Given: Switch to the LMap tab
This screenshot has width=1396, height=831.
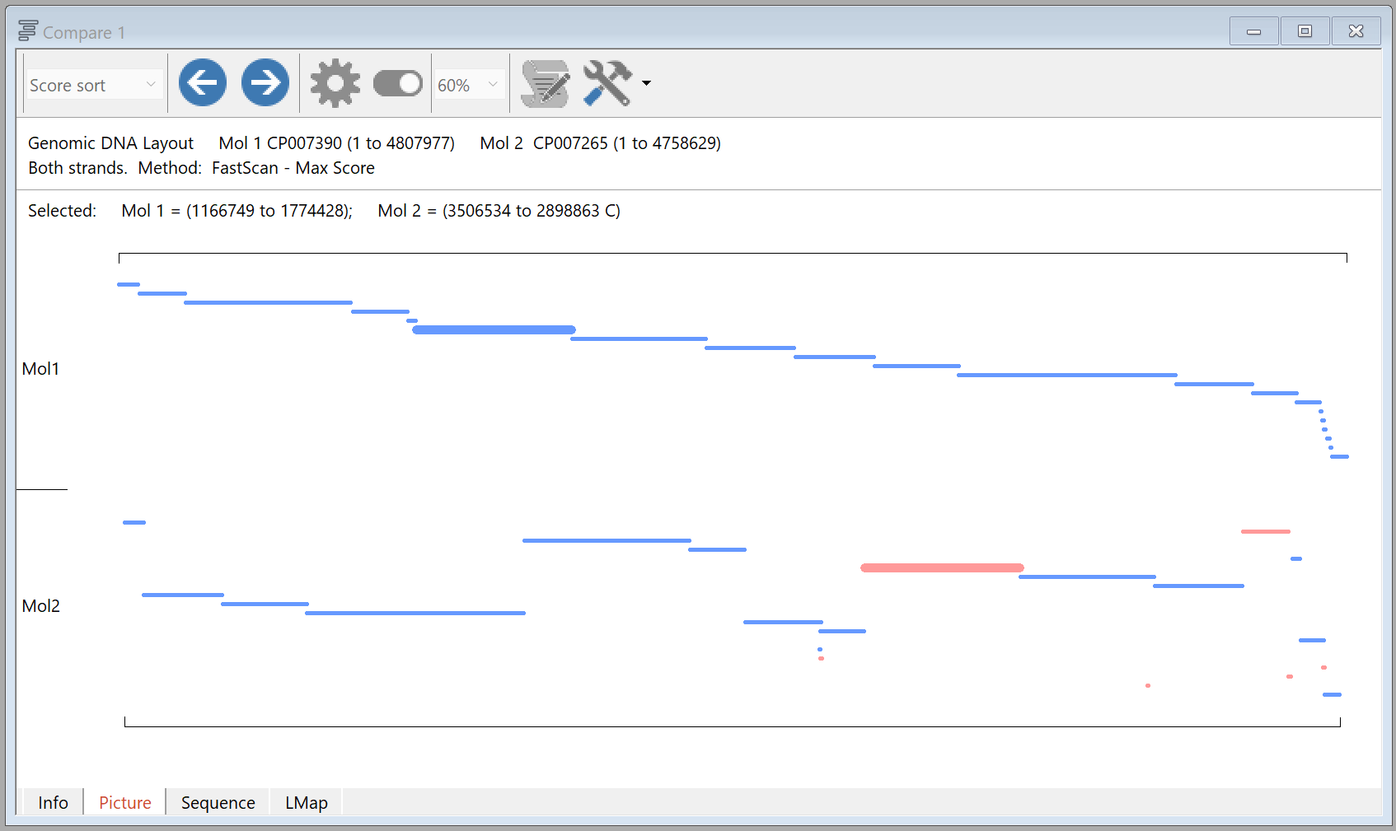Looking at the screenshot, I should 307,802.
